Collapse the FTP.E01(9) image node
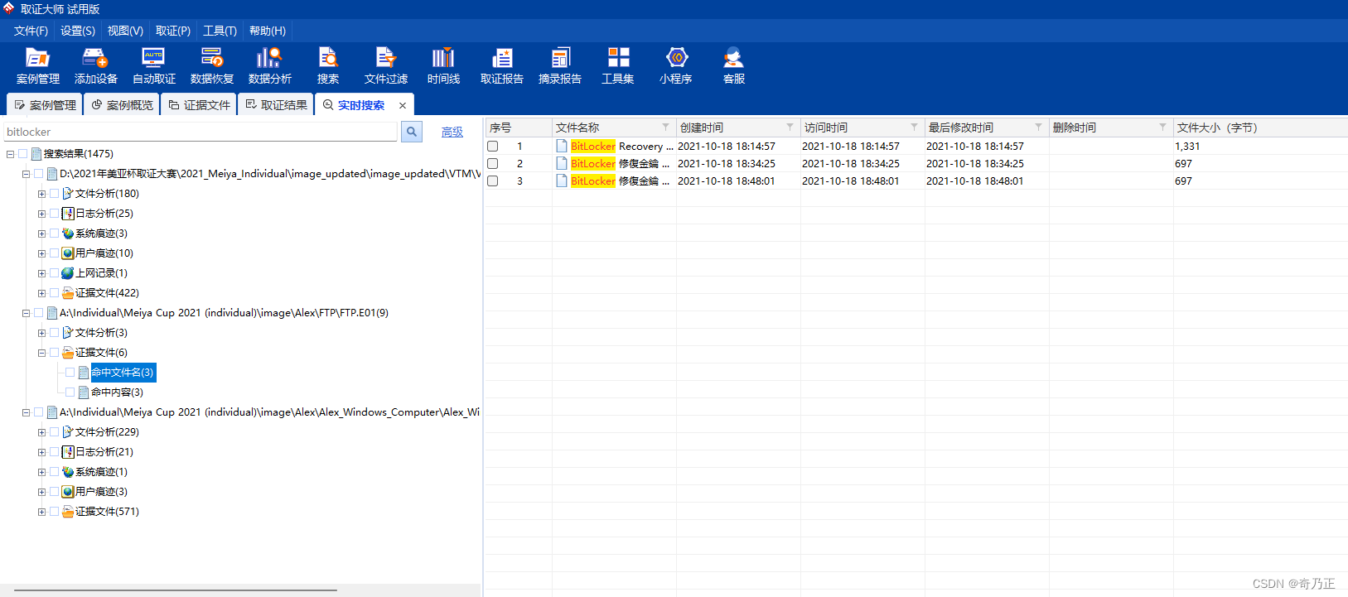 pos(26,313)
